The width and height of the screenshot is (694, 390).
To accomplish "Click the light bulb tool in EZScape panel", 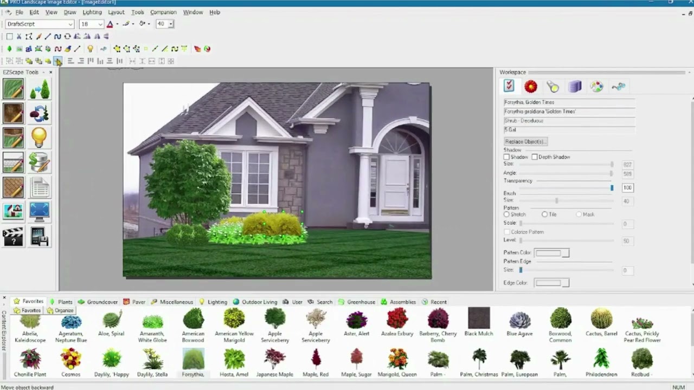I will click(x=39, y=137).
